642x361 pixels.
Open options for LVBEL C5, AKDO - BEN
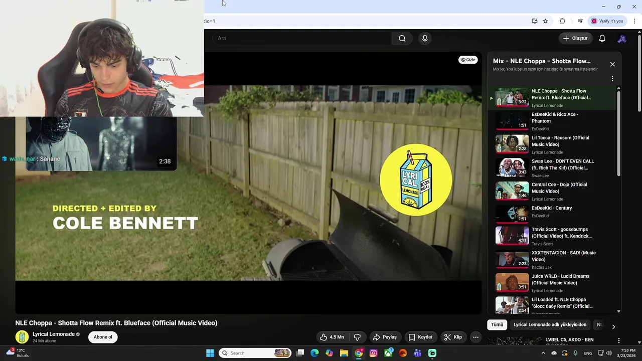click(618, 340)
